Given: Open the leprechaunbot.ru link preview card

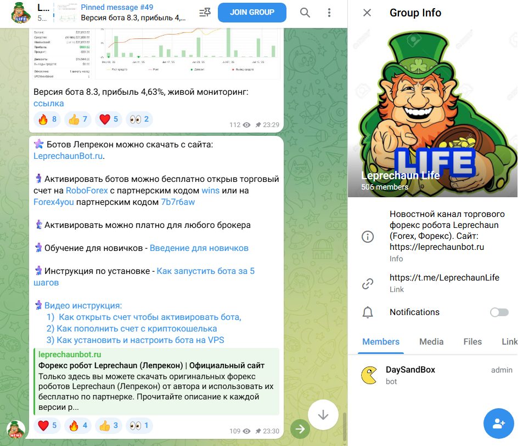Looking at the screenshot, I should [x=156, y=381].
